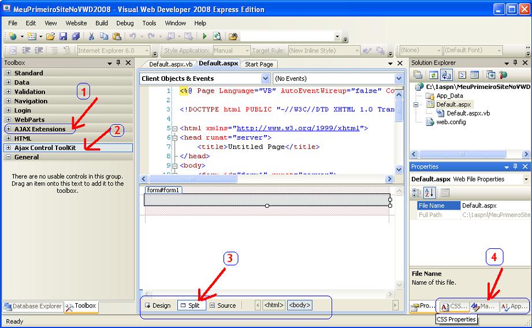Viewport: 532px width, 328px height.
Task: Open the Tools menu
Action: pyautogui.click(x=149, y=23)
